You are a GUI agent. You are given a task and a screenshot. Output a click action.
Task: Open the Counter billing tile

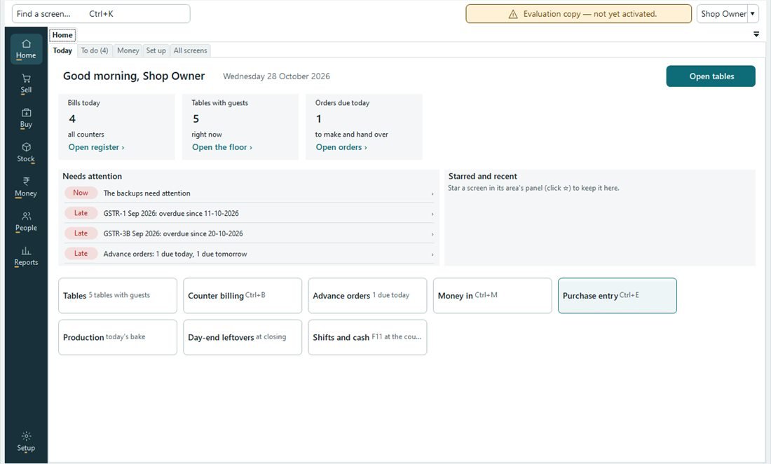[x=243, y=295]
